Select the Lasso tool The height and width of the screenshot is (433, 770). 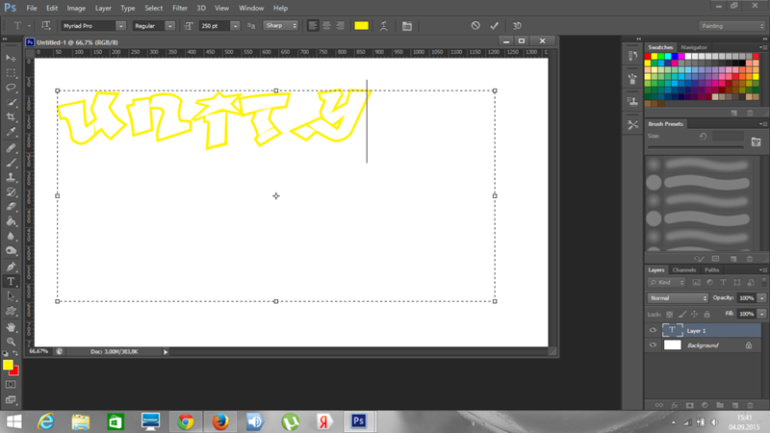11,88
